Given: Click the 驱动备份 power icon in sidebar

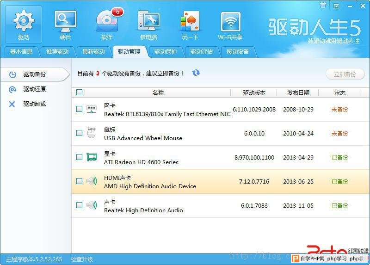Looking at the screenshot, I should [x=12, y=74].
